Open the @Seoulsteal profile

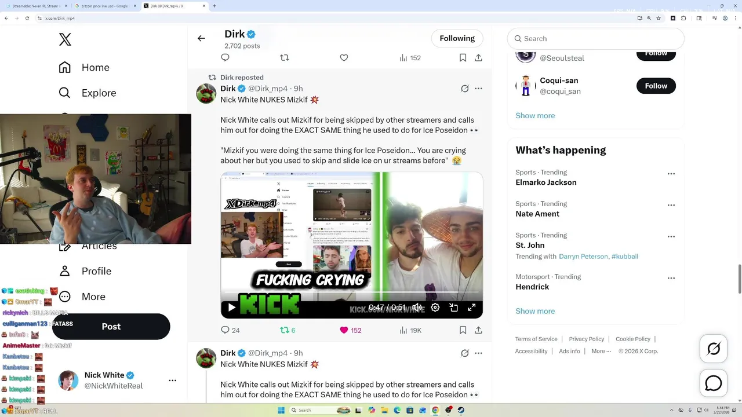(562, 58)
